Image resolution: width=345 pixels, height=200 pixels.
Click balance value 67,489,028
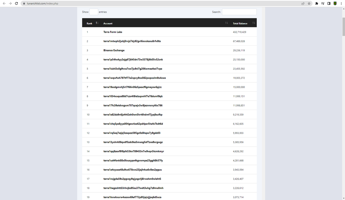tap(239, 41)
